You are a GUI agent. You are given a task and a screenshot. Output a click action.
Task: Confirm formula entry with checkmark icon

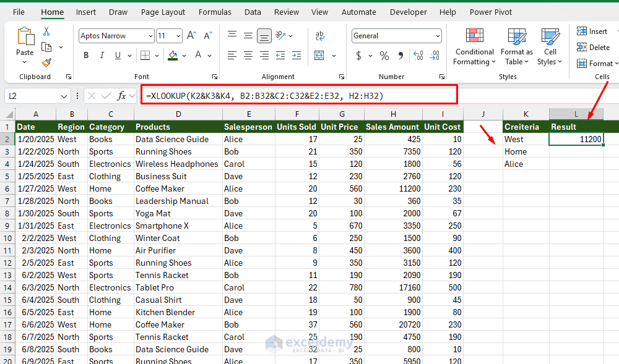106,96
